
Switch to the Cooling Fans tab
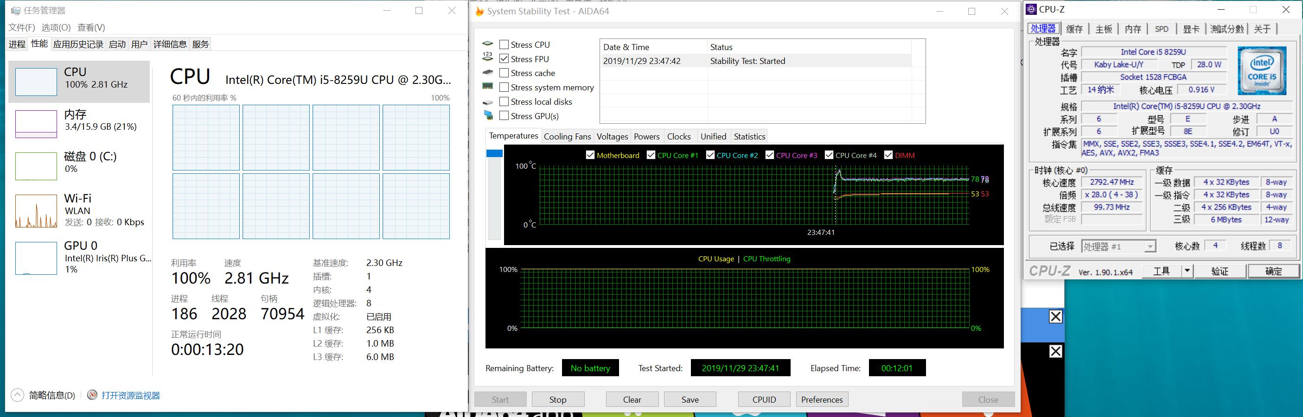(567, 137)
